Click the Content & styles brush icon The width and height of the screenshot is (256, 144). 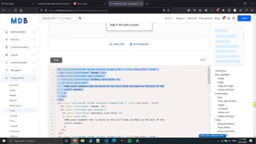click(6, 62)
